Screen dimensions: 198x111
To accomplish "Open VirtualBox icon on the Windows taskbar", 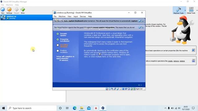I will point(103,108).
